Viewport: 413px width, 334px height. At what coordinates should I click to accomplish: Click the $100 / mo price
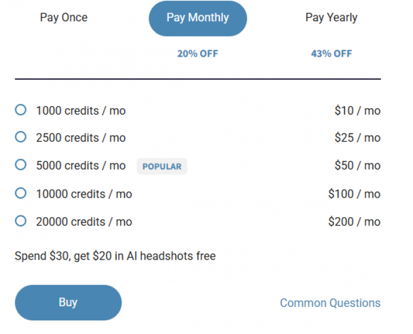click(x=354, y=194)
